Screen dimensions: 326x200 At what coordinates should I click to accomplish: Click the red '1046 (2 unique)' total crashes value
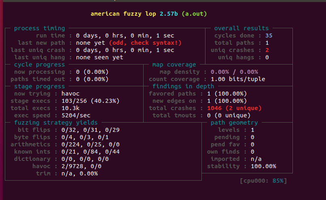pos(234,108)
